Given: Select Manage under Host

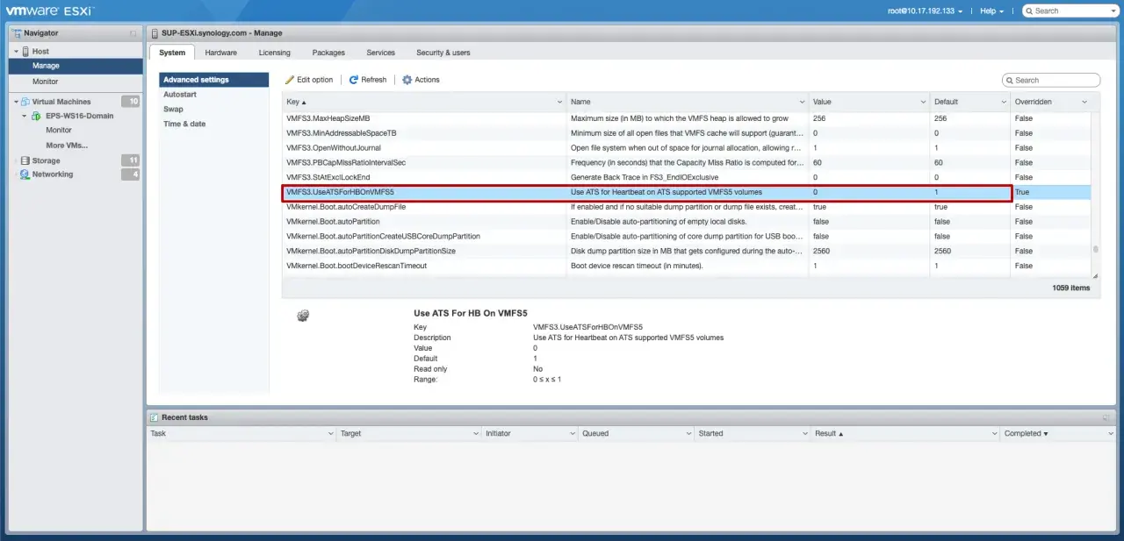Looking at the screenshot, I should tap(76, 66).
